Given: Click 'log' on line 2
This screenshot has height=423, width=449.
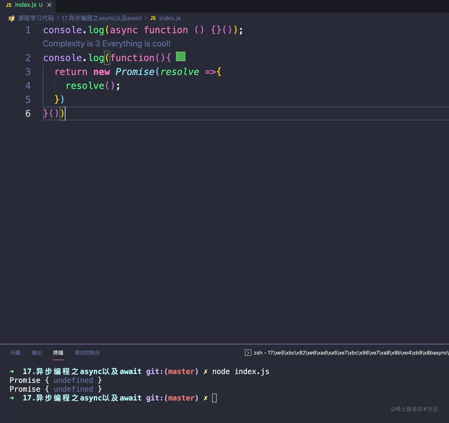Looking at the screenshot, I should 96,58.
